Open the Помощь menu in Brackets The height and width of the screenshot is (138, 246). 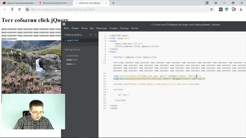click(124, 28)
